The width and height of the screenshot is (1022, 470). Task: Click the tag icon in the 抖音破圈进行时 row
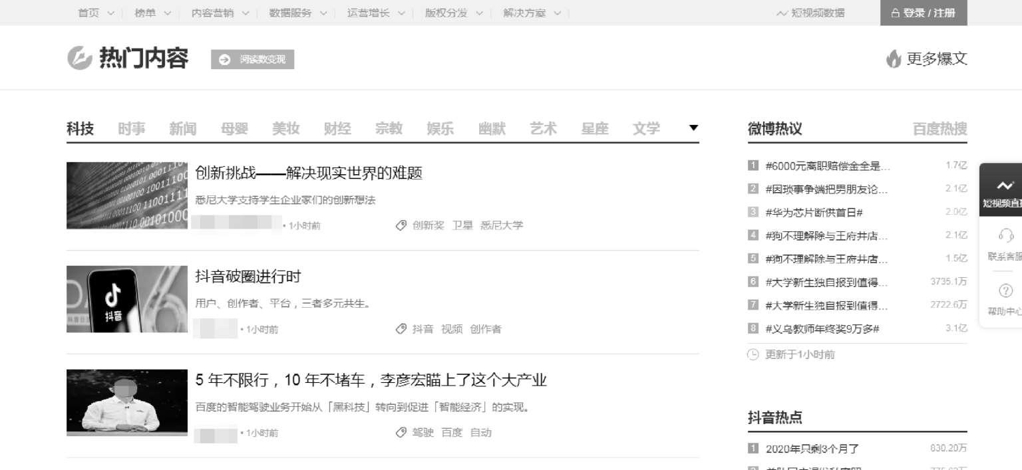pos(401,329)
